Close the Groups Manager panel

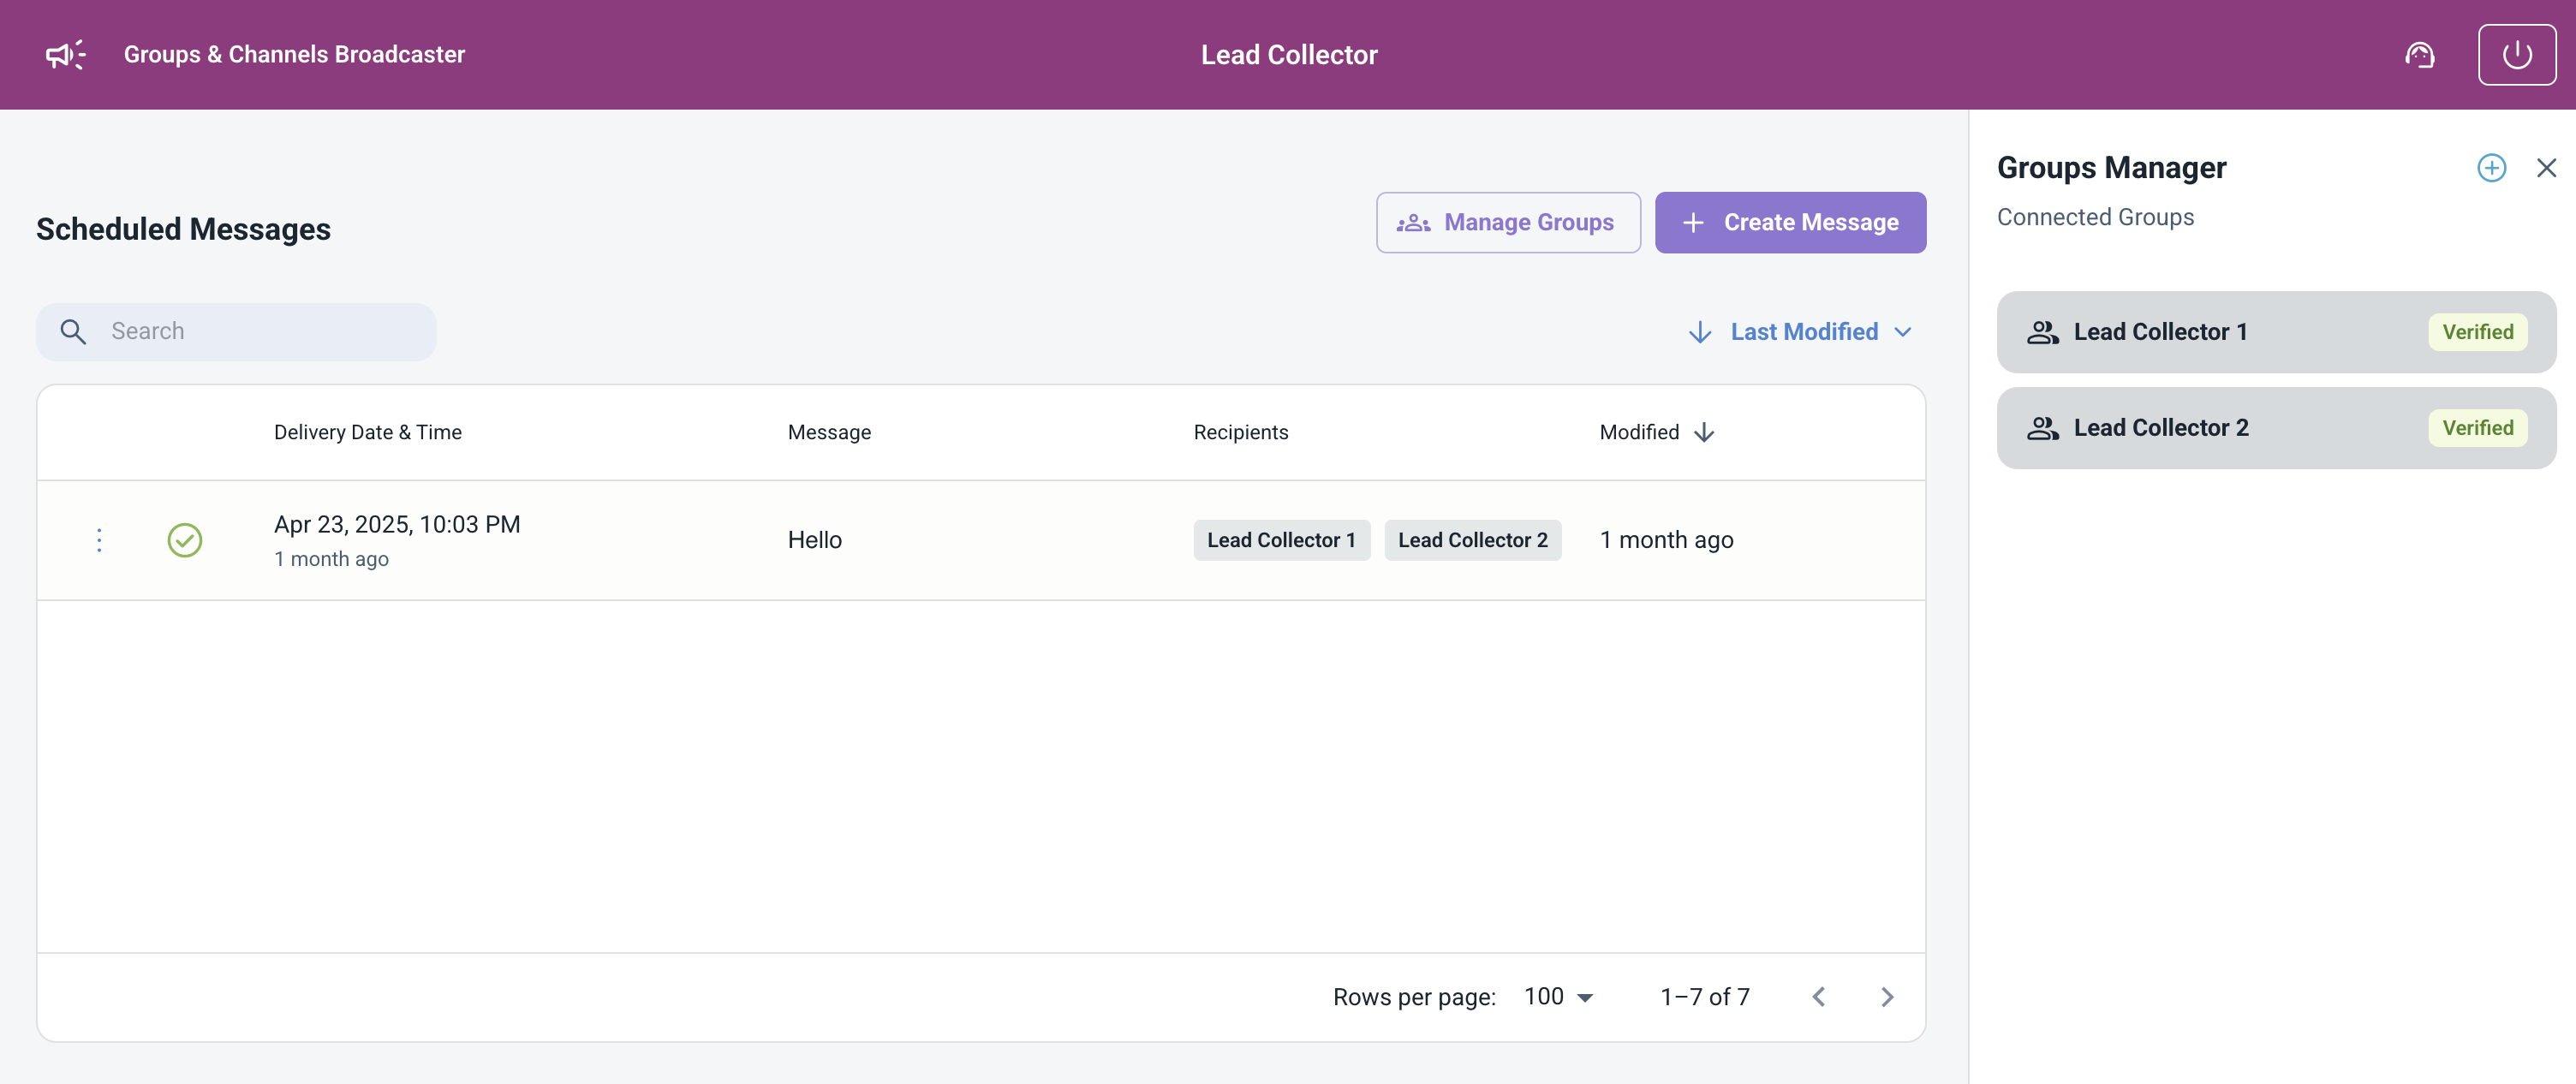2546,168
